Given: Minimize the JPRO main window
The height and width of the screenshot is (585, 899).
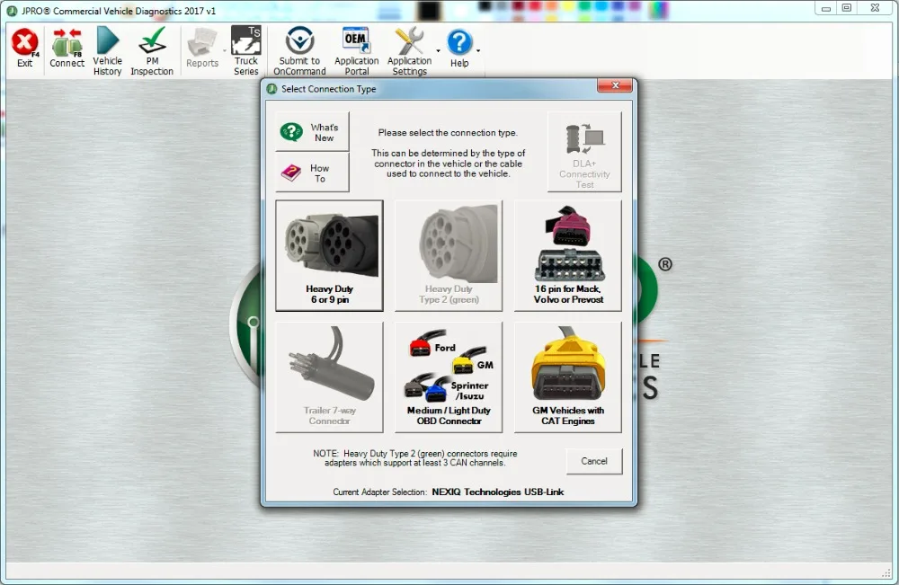Looking at the screenshot, I should (825, 9).
